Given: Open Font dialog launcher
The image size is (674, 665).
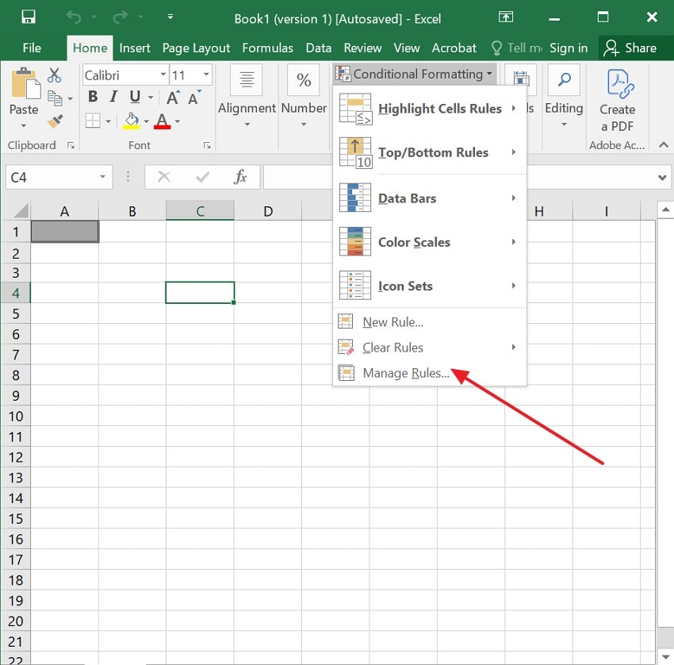Looking at the screenshot, I should [x=207, y=145].
